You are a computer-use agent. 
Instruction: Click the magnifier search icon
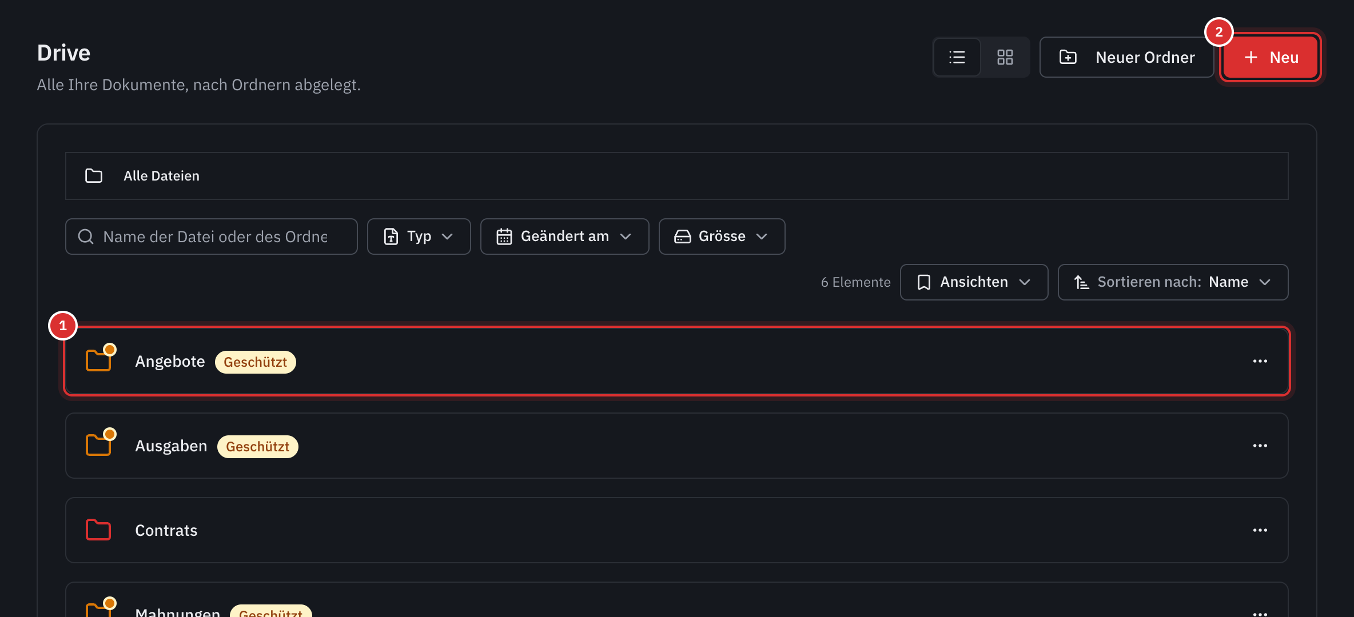tap(86, 237)
